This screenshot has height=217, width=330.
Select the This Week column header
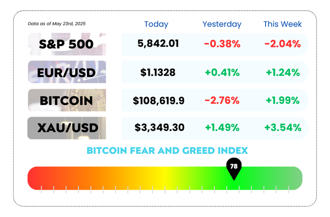(x=283, y=24)
